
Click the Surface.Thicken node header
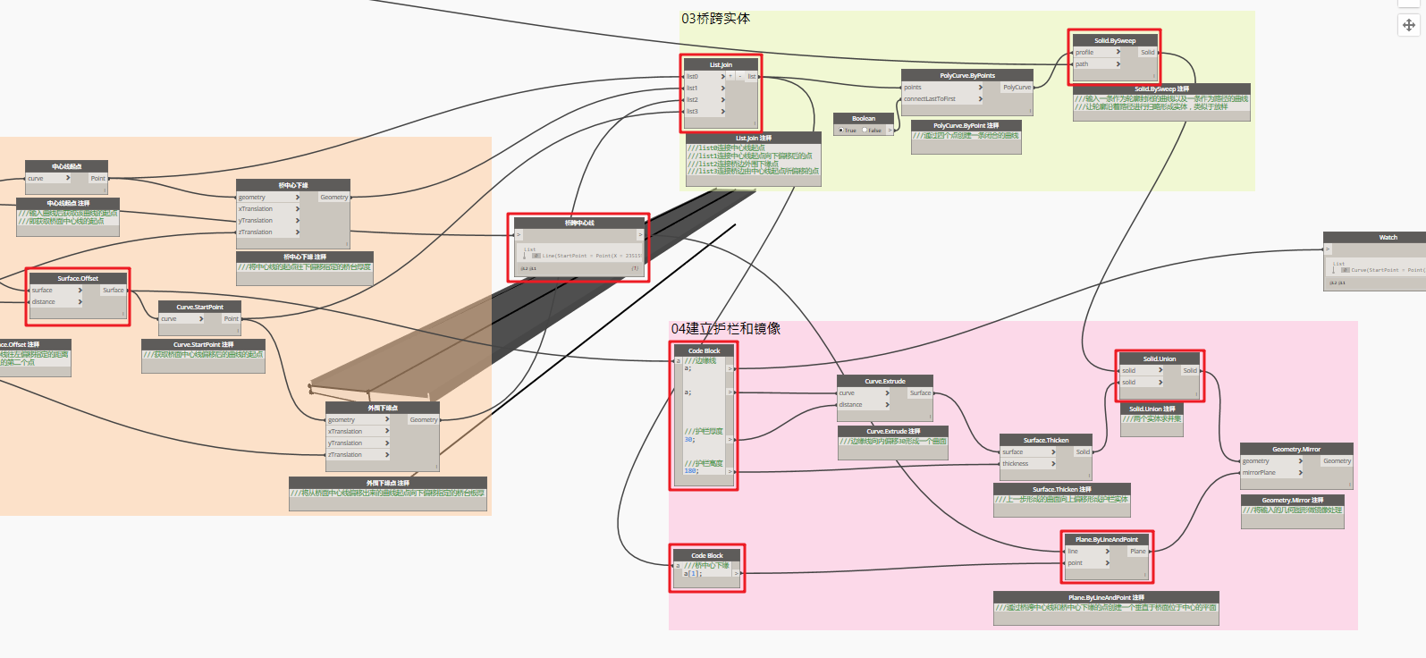point(1046,441)
